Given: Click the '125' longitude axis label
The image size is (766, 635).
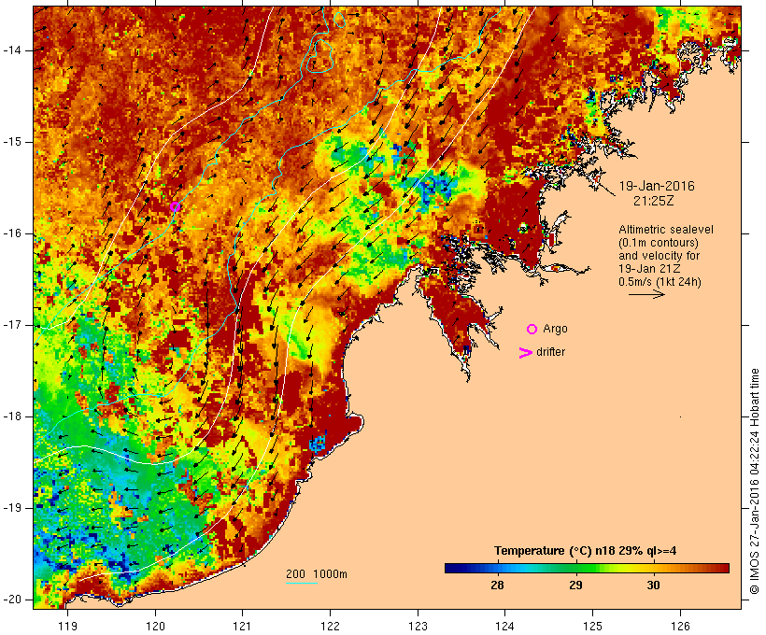Looking at the screenshot, I should pyautogui.click(x=593, y=627).
